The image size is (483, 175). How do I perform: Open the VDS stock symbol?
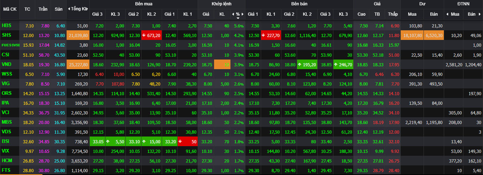tap(6, 132)
